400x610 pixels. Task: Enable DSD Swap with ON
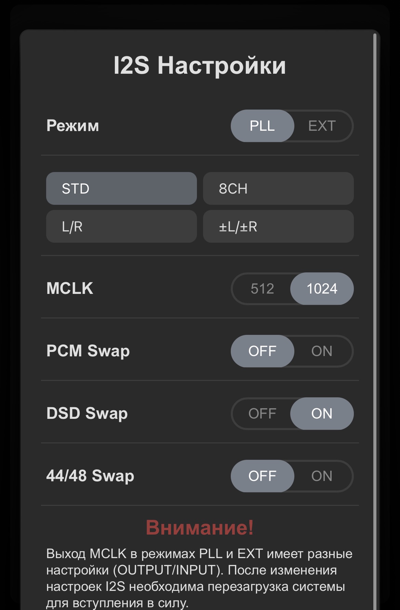(322, 414)
